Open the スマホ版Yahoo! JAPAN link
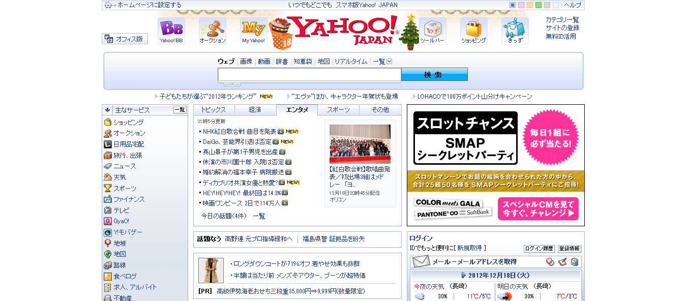686x301 pixels. [366, 5]
